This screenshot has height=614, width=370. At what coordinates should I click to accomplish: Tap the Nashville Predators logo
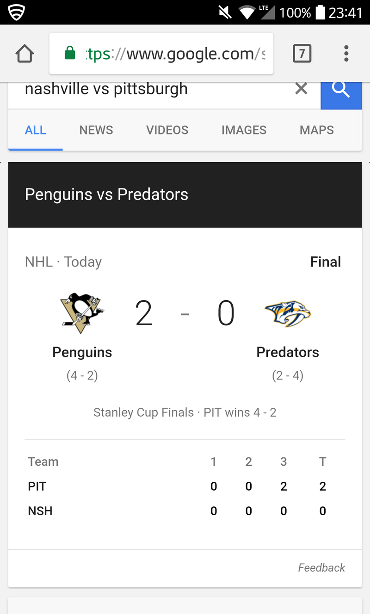click(288, 314)
